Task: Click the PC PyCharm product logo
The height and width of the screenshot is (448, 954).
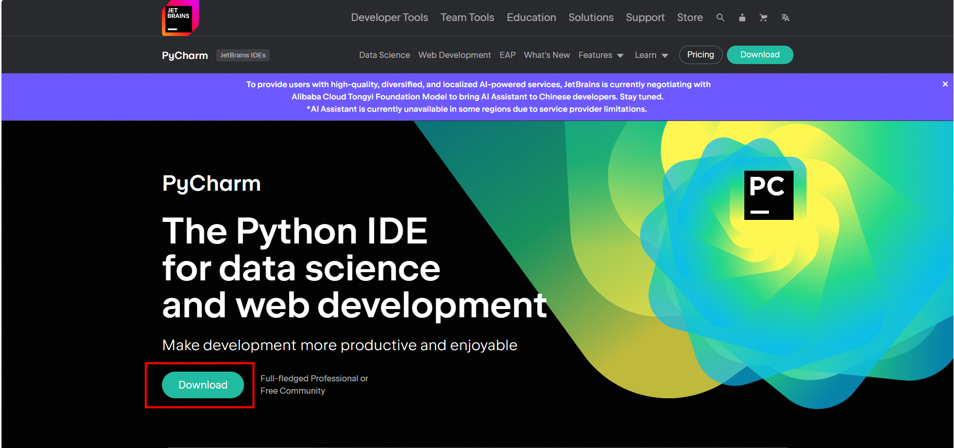Action: tap(768, 195)
